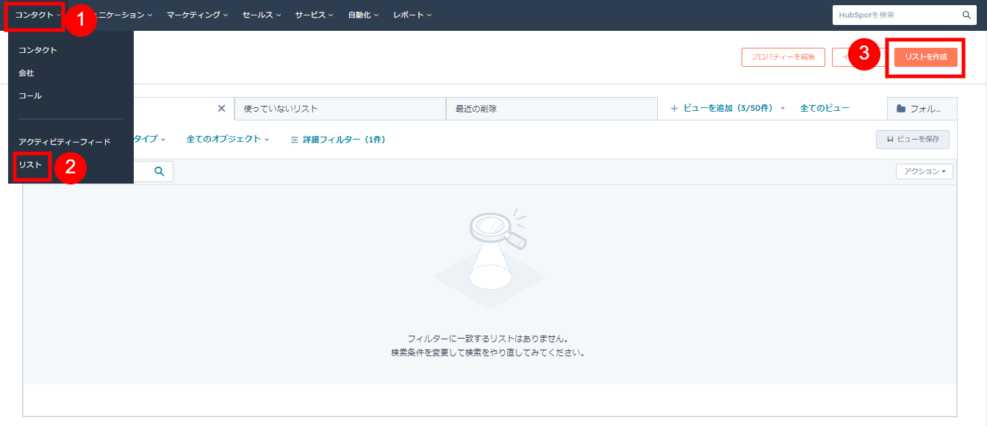Select 会社 in the dropdown menu
The image size is (987, 426).
[x=26, y=73]
